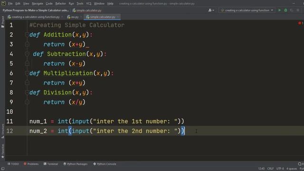Open run configuration dropdown 'creating a calculator using function'
Viewport: 304px width, 171px height.
point(247,10)
